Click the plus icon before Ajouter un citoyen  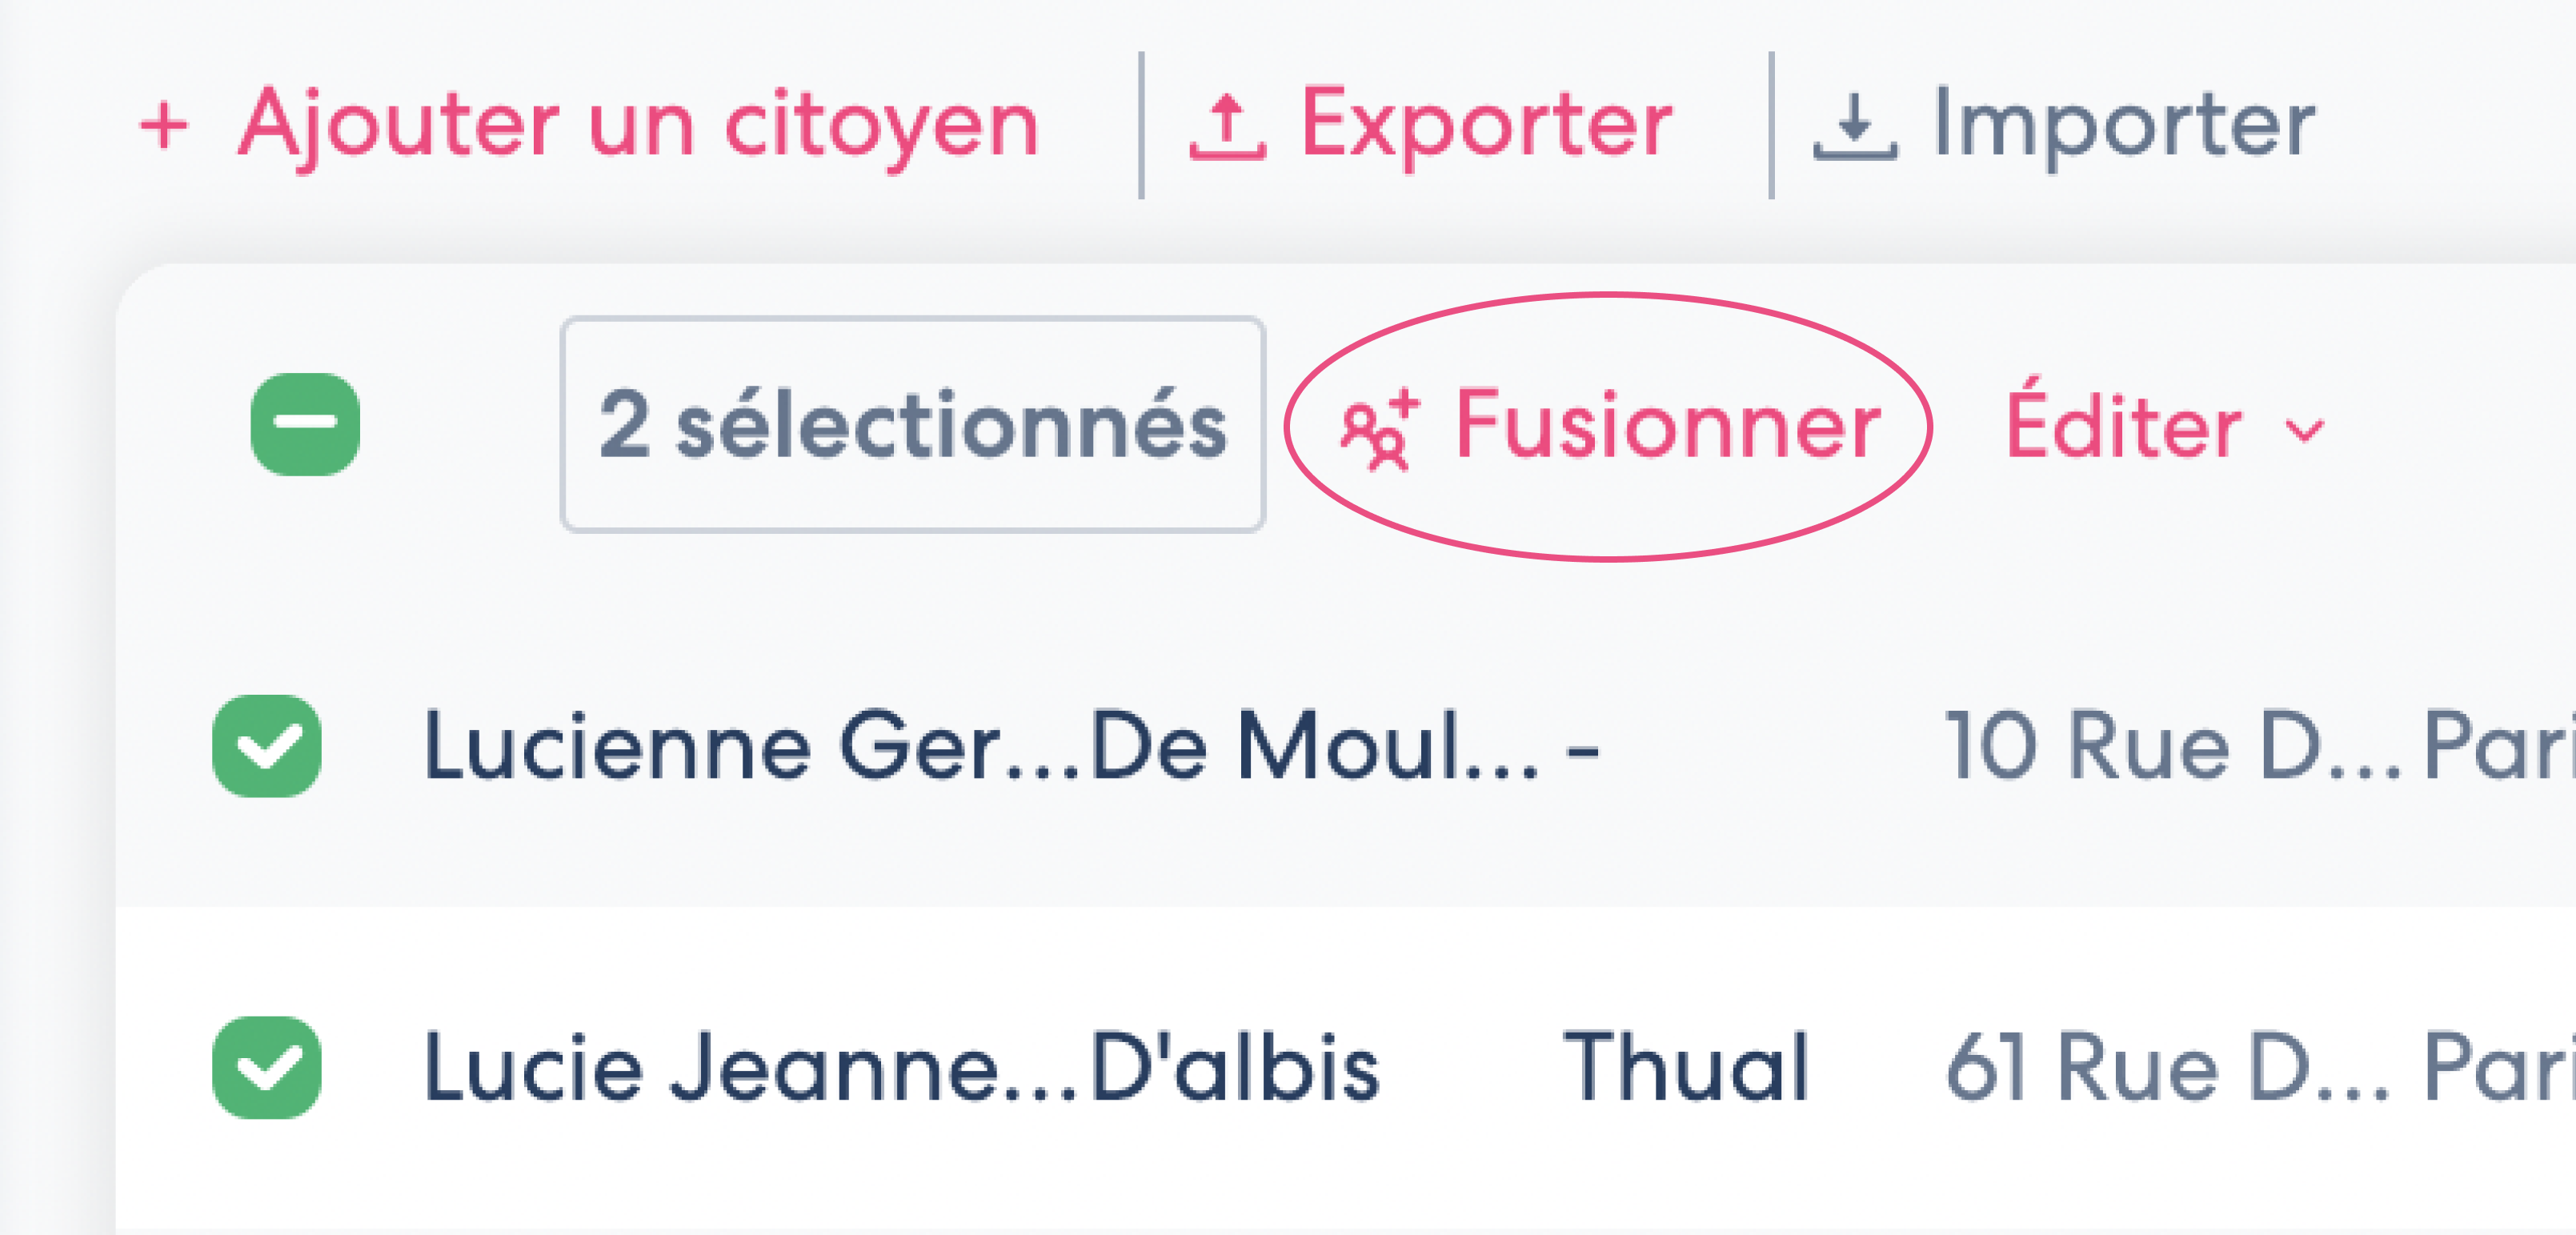(x=164, y=127)
